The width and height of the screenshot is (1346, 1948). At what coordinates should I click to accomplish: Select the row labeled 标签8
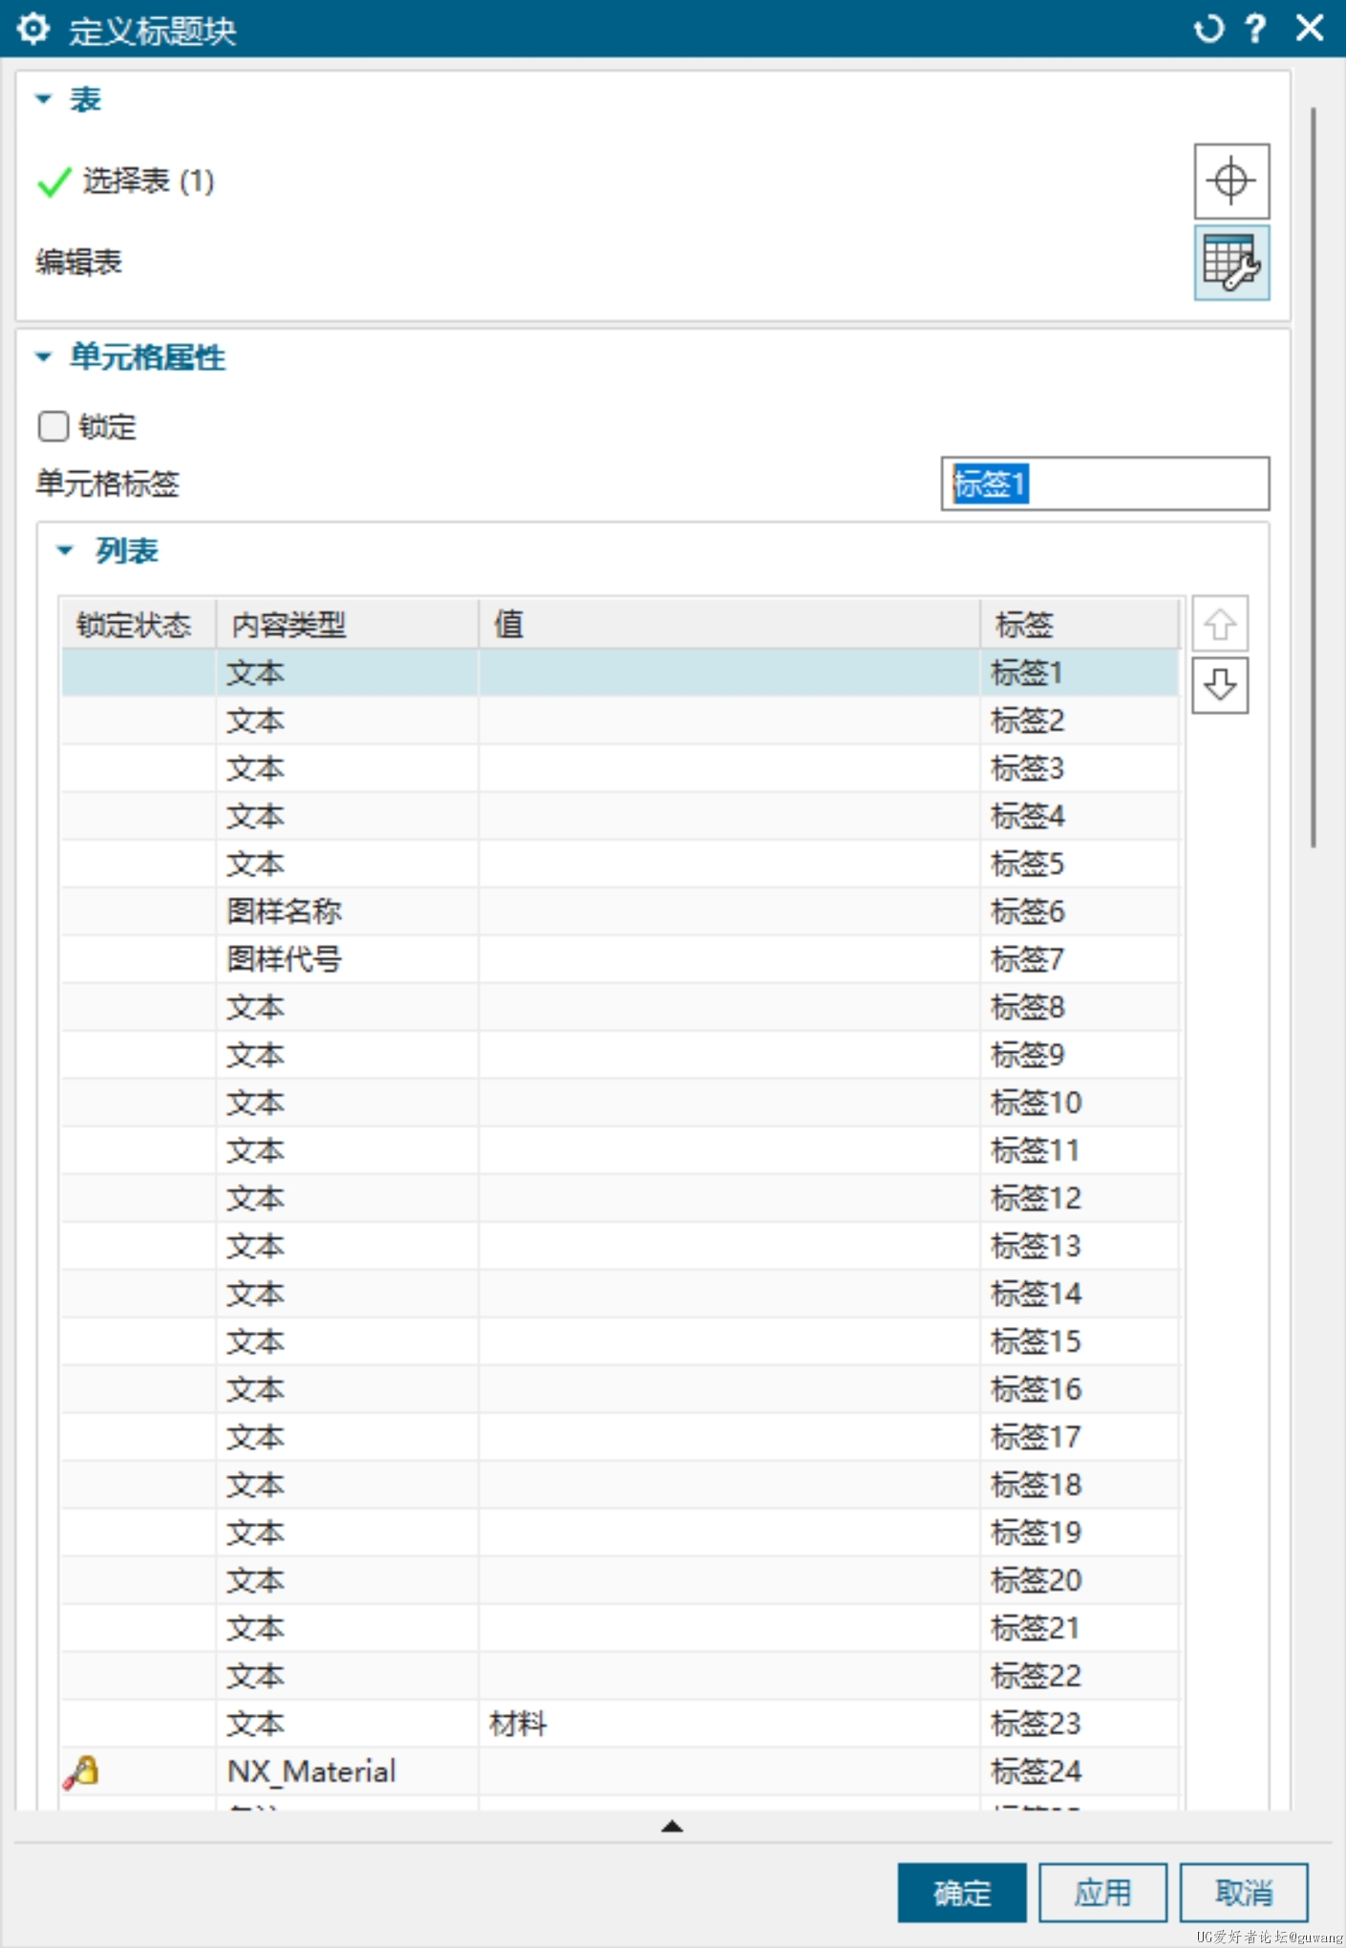pyautogui.click(x=620, y=1007)
